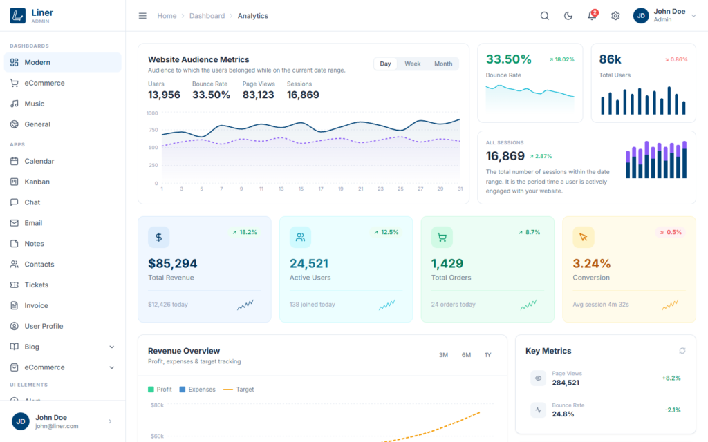Click the 0.5% conversion decline badge
The height and width of the screenshot is (442, 708).
click(671, 232)
